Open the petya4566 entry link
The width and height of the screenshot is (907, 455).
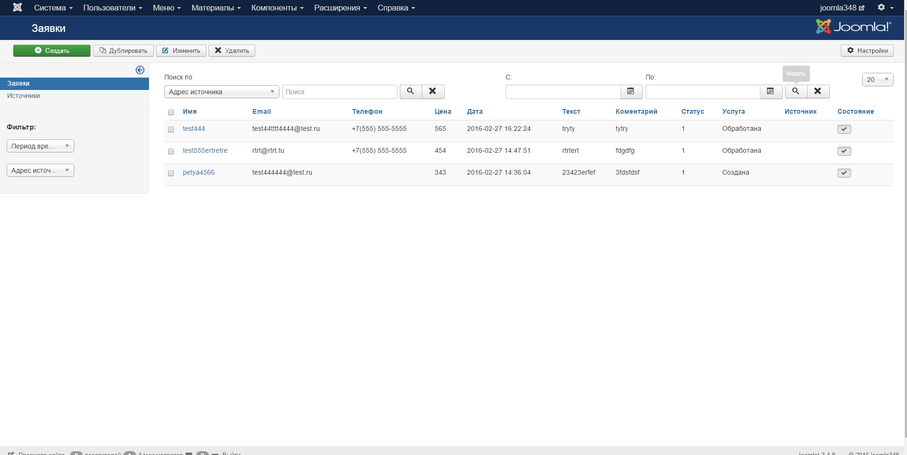coord(199,172)
